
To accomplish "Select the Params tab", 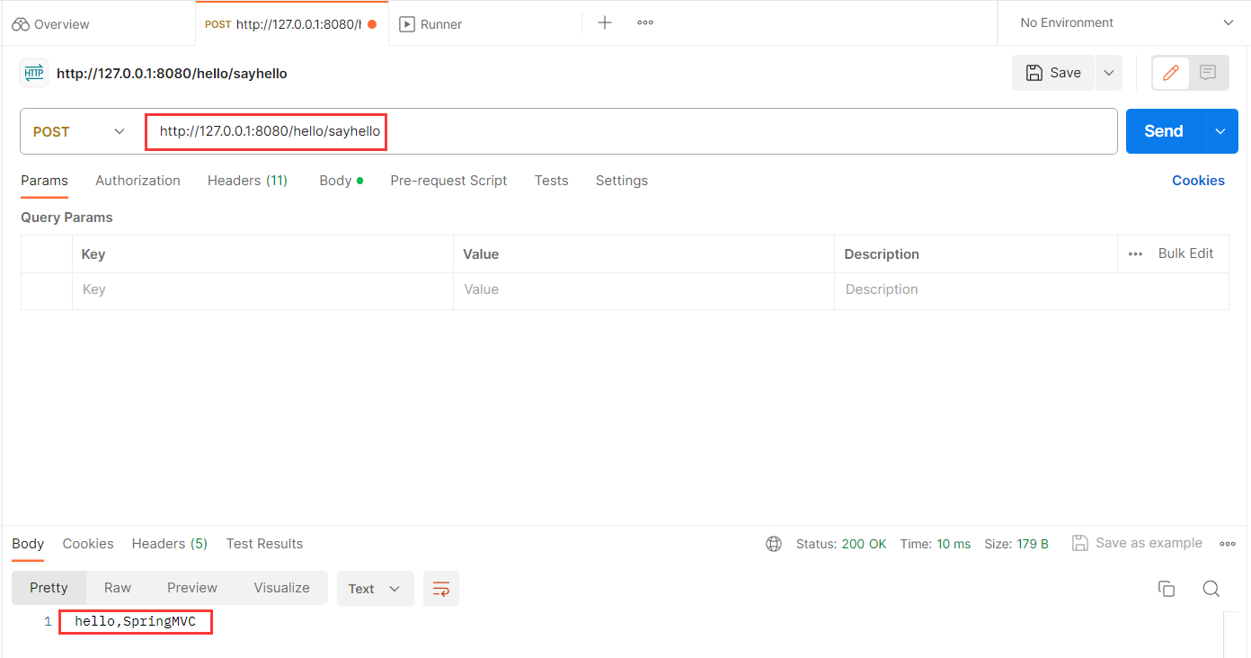I will click(44, 181).
